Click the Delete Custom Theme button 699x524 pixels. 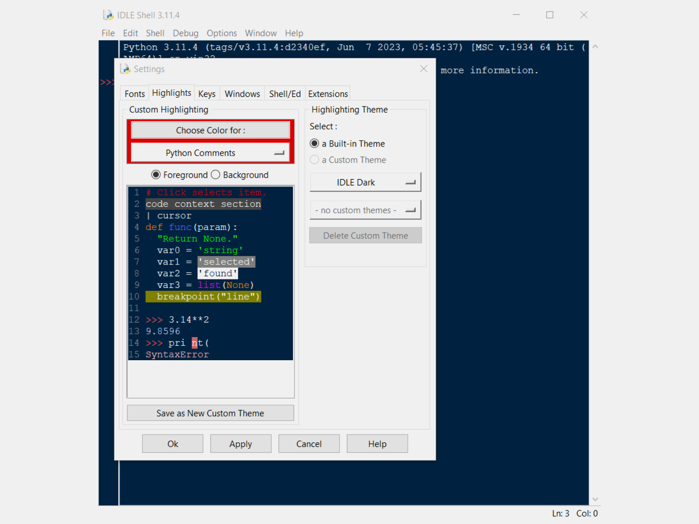coord(365,235)
